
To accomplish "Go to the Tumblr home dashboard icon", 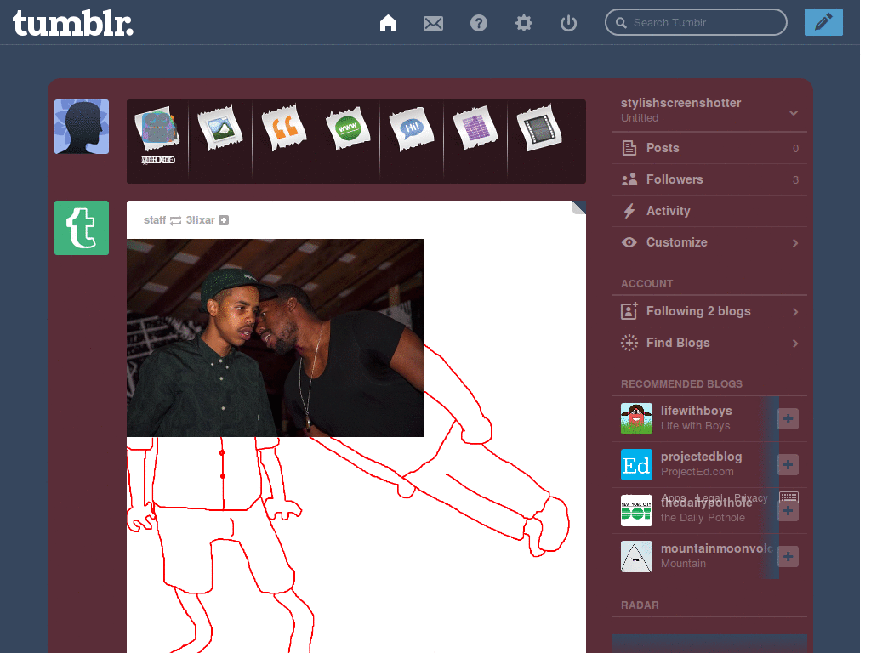I will [x=388, y=23].
